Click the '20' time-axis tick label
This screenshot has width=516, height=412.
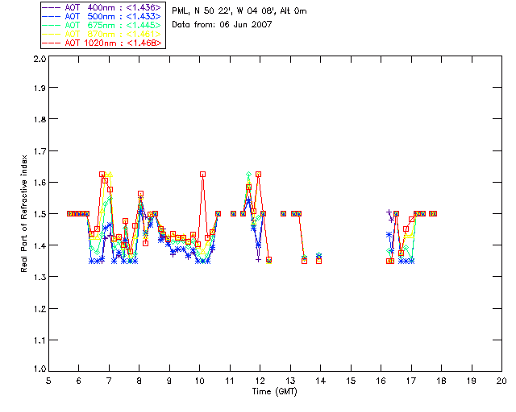(x=501, y=381)
